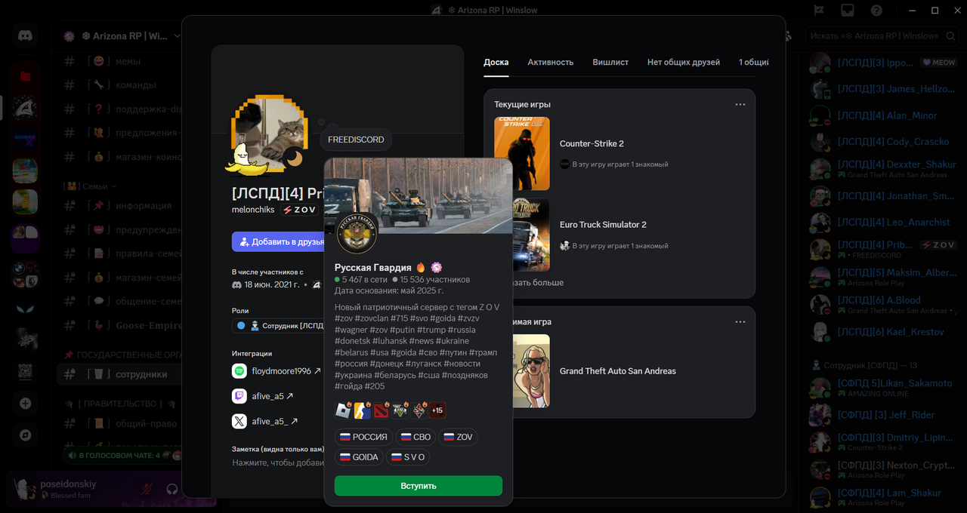Click the В голосовом чате: 4 indicator

tap(122, 456)
